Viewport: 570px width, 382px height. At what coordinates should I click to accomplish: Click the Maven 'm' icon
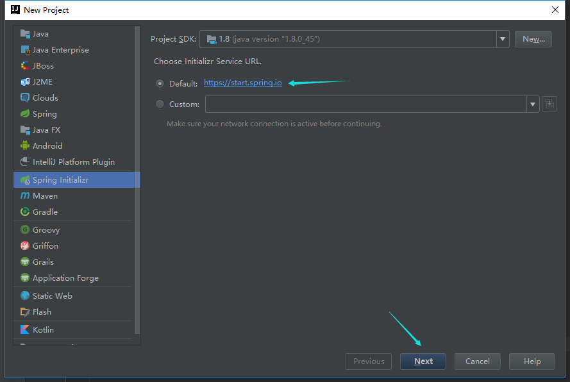(x=25, y=196)
